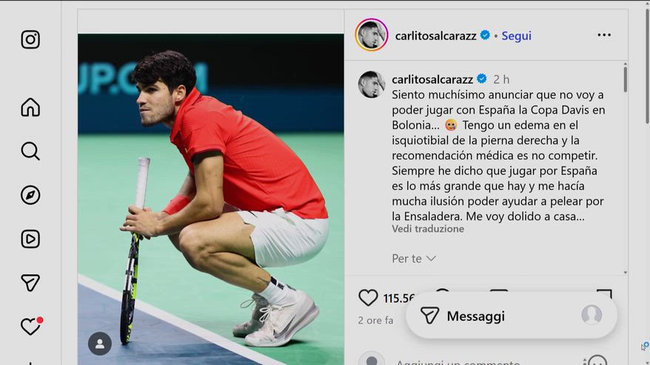Open the emoji picker in comment box
This screenshot has height=365, width=650.
(x=597, y=361)
